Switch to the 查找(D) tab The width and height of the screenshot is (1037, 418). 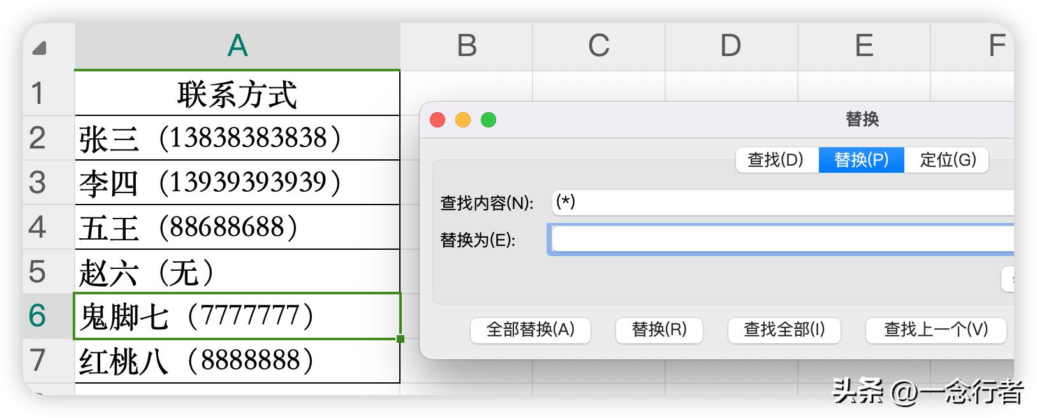tap(776, 160)
